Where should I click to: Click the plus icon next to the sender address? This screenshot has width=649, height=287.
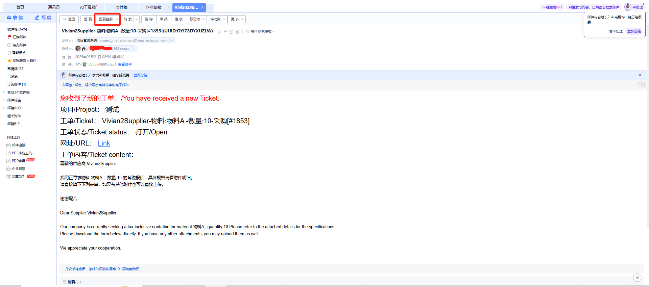point(172,41)
